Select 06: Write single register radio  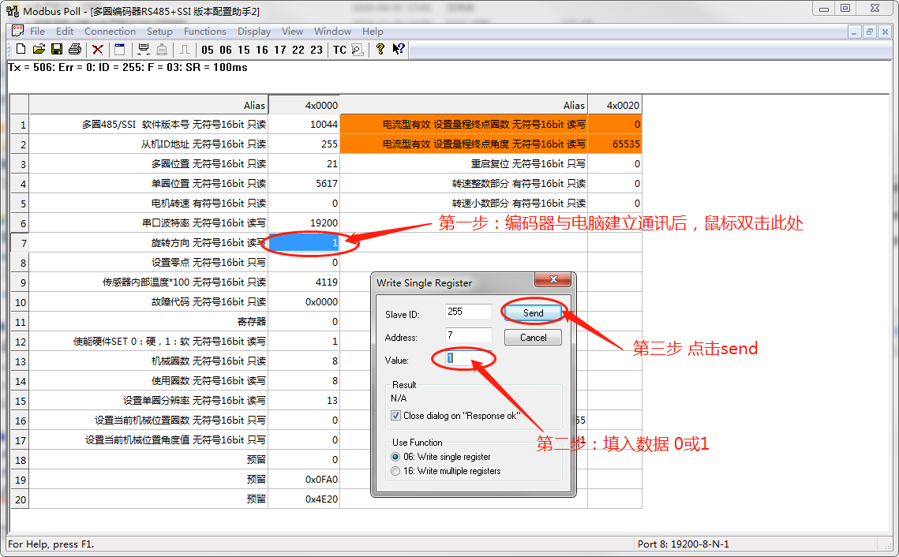(x=395, y=457)
